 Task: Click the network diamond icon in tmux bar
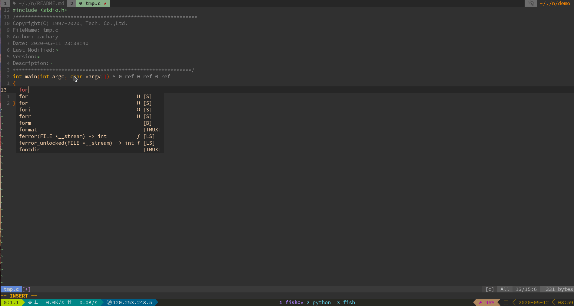click(30, 302)
